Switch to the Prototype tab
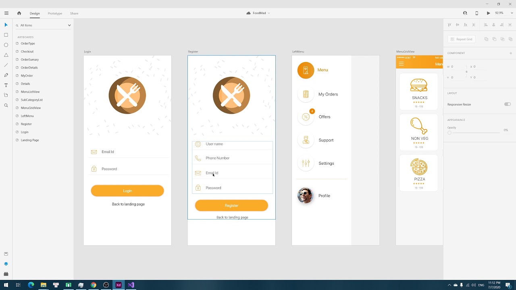Image resolution: width=516 pixels, height=290 pixels. tap(55, 13)
